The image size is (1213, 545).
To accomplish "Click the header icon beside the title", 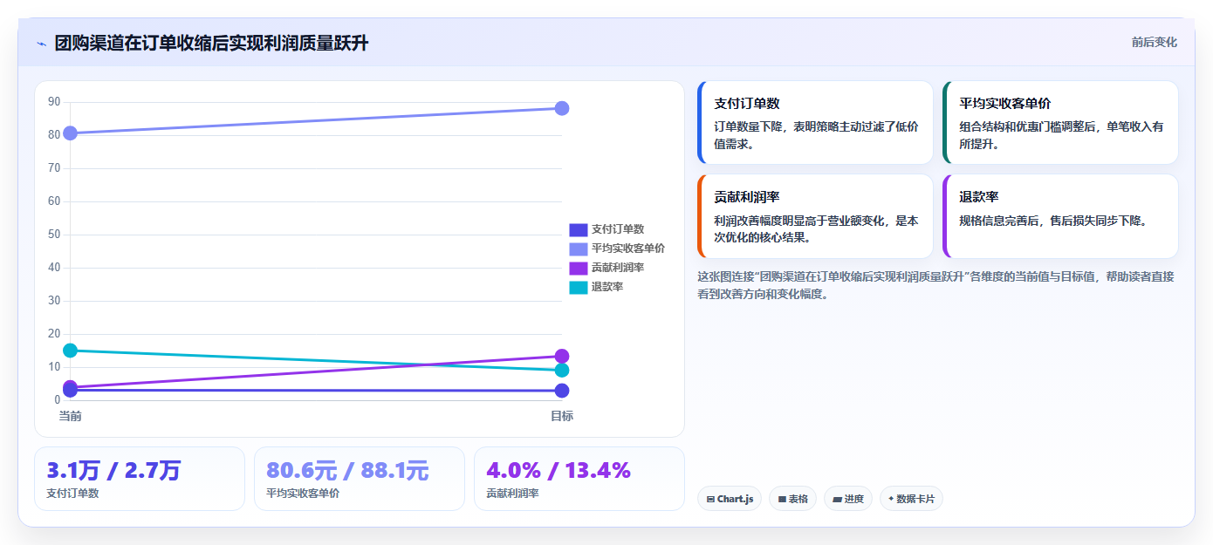I will 41,43.
